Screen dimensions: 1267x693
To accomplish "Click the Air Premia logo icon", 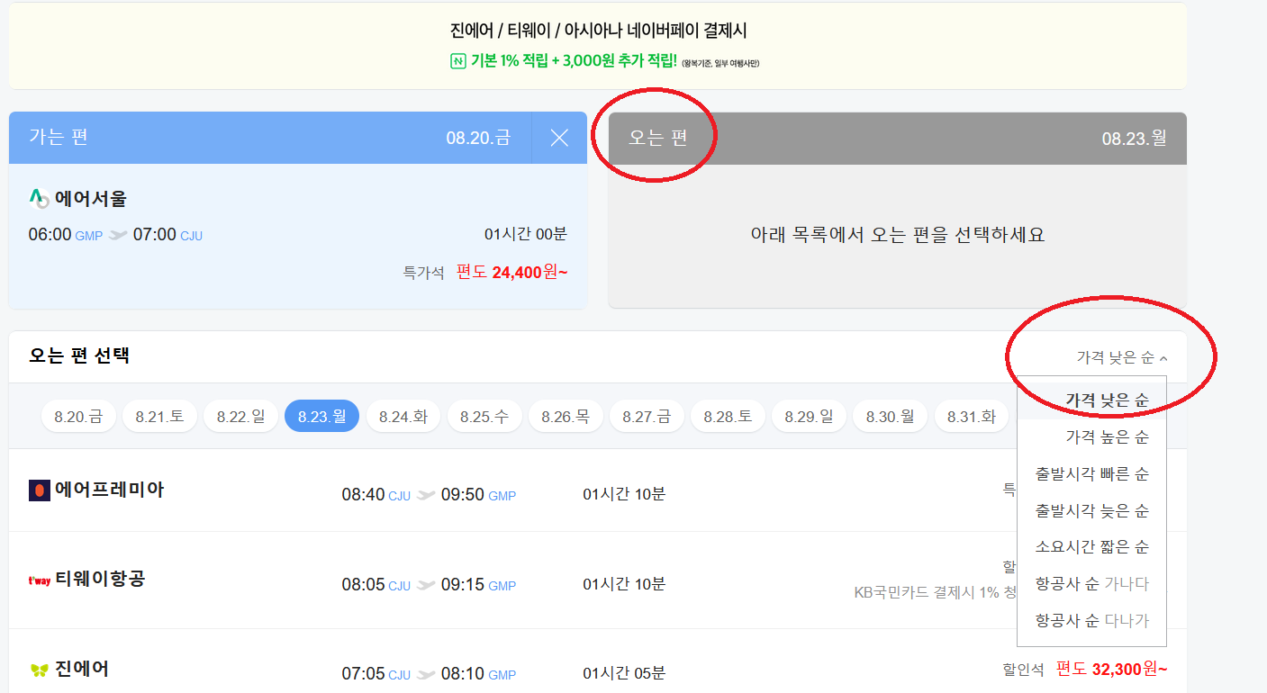I will (x=39, y=490).
